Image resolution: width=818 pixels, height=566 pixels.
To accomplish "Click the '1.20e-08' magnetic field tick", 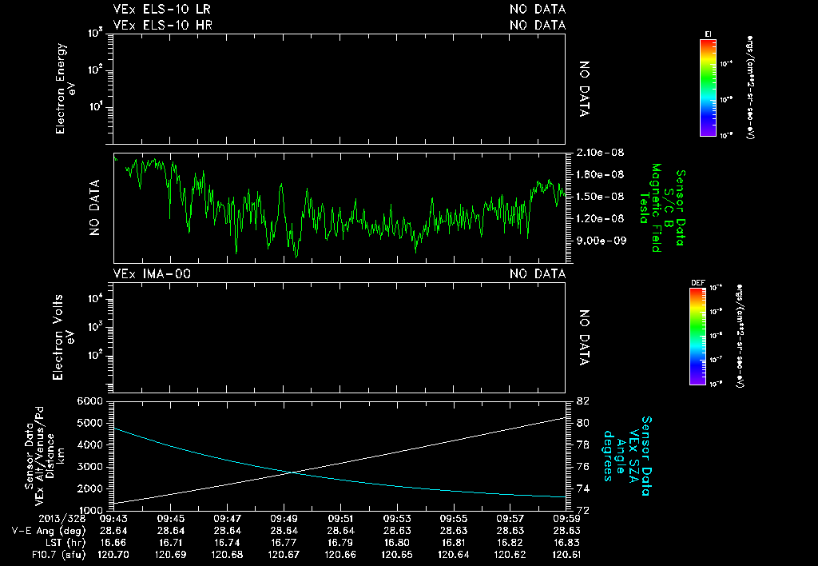I will 600,219.
